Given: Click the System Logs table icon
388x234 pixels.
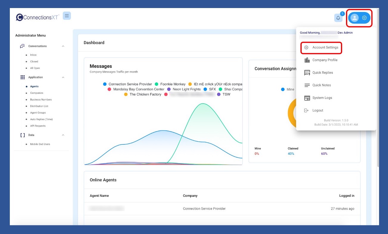Looking at the screenshot, I should pyautogui.click(x=307, y=98).
